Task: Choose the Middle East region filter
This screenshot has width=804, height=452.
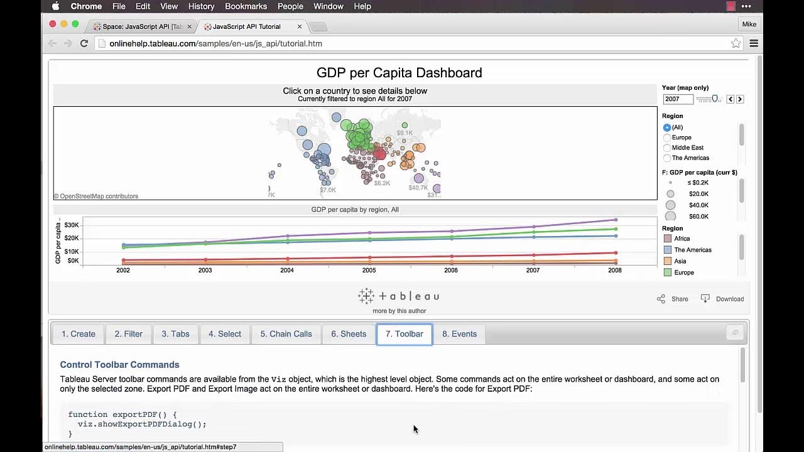Action: coord(667,148)
